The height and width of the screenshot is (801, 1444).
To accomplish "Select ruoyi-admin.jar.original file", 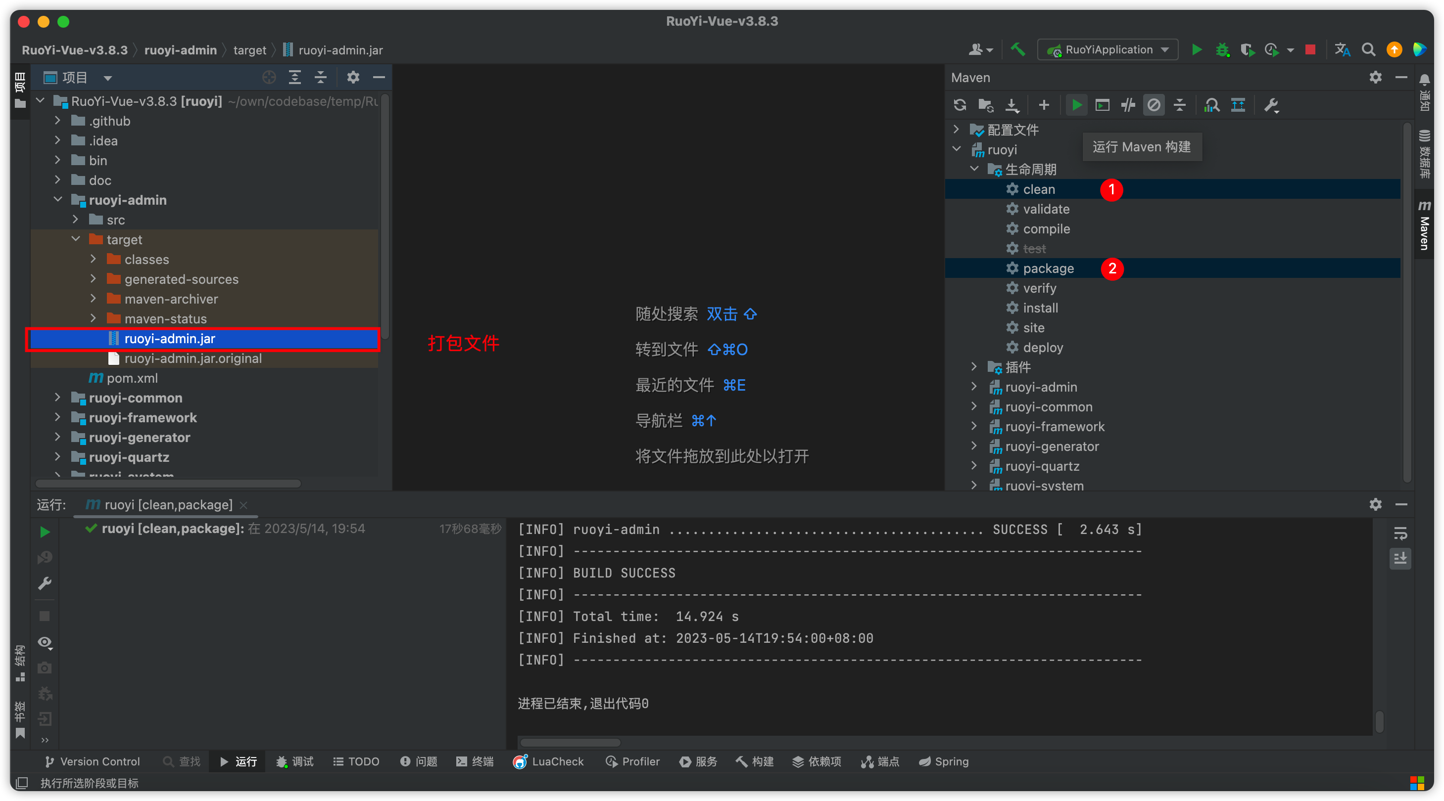I will tap(204, 358).
